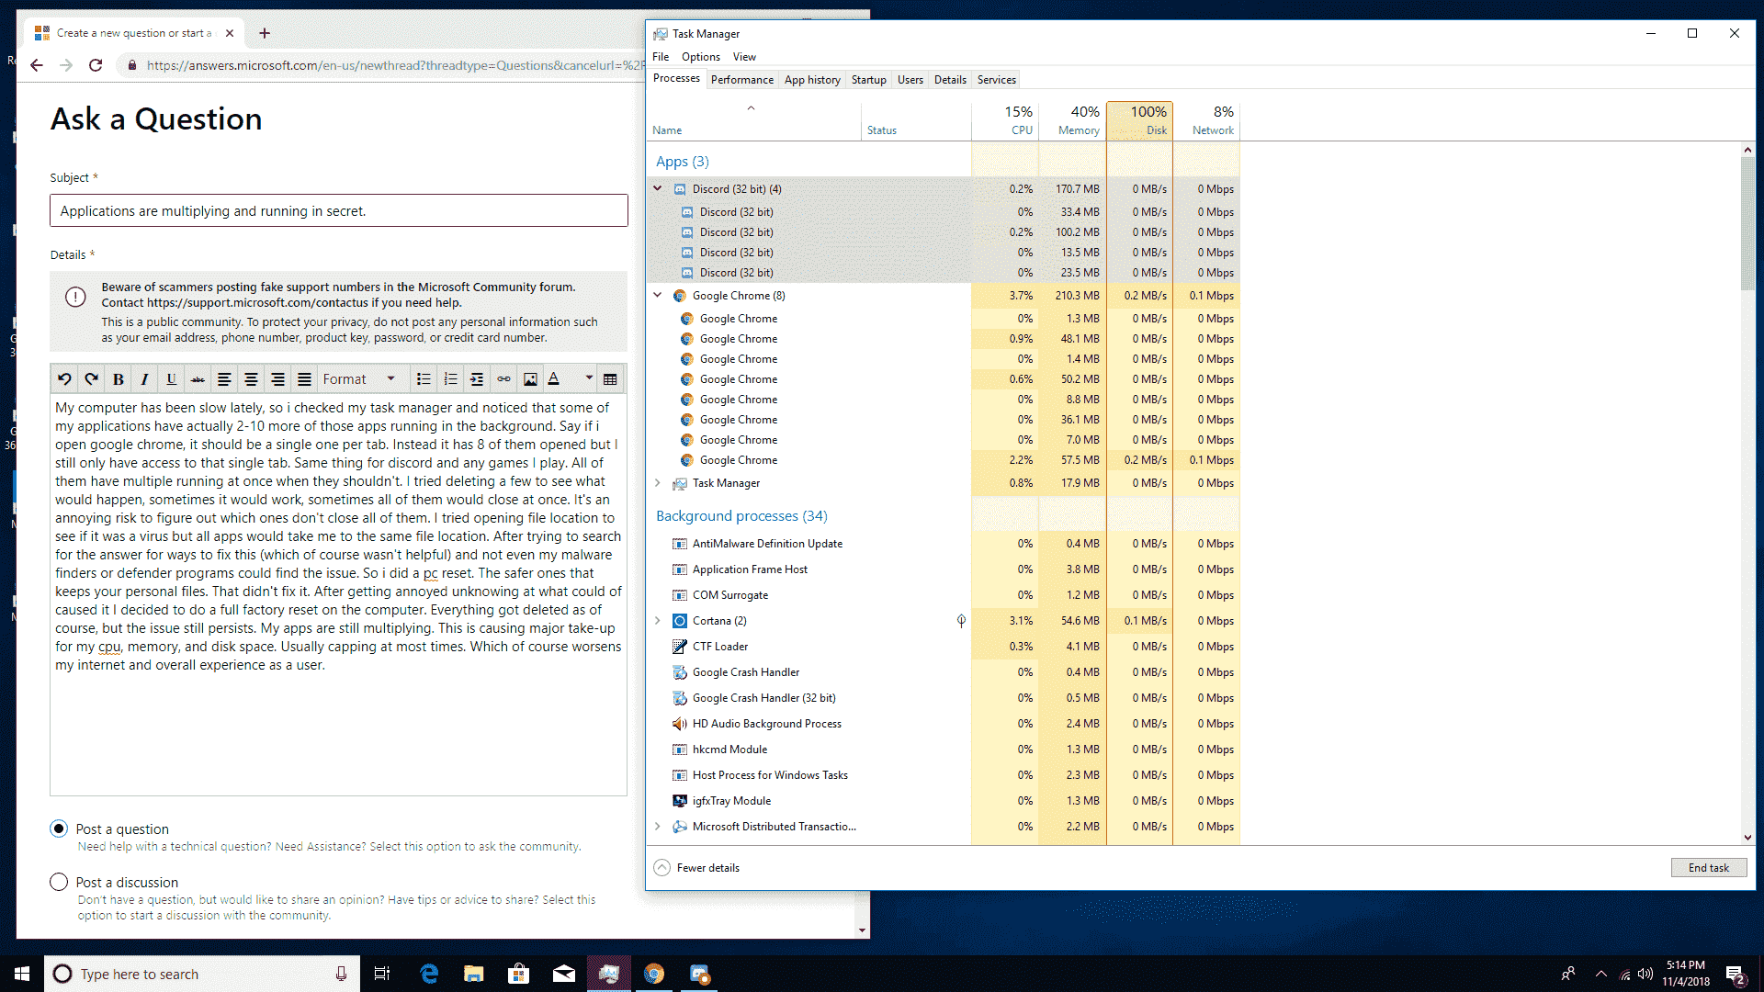
Task: Redo the edit in the editor toolbar
Action: (91, 379)
